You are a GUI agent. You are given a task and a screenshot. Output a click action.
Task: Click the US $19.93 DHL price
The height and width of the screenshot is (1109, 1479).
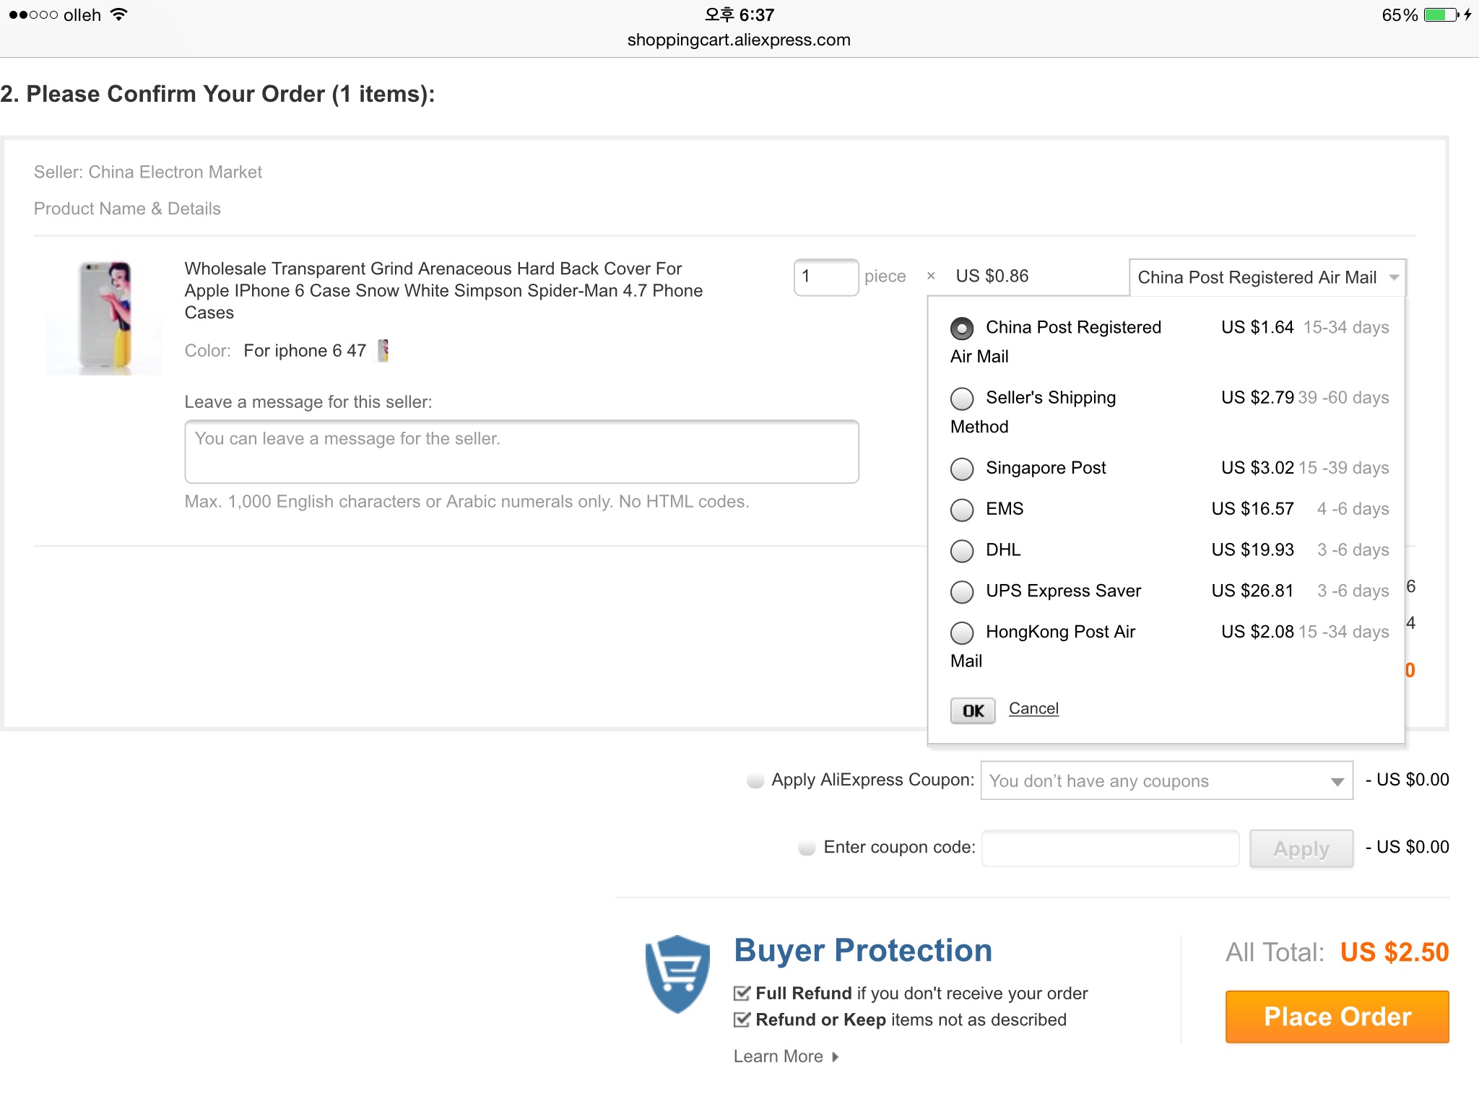[1252, 549]
